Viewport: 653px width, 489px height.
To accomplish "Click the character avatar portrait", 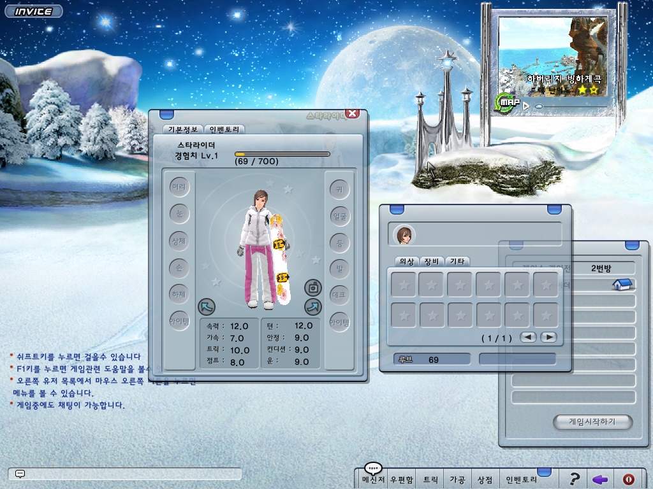I will click(x=404, y=235).
